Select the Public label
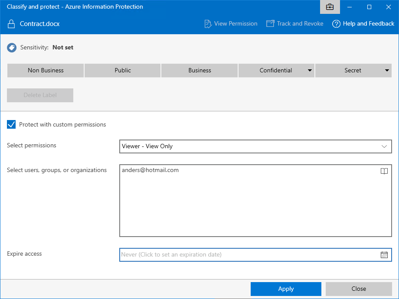Viewport: 399px width, 299px height. click(123, 71)
